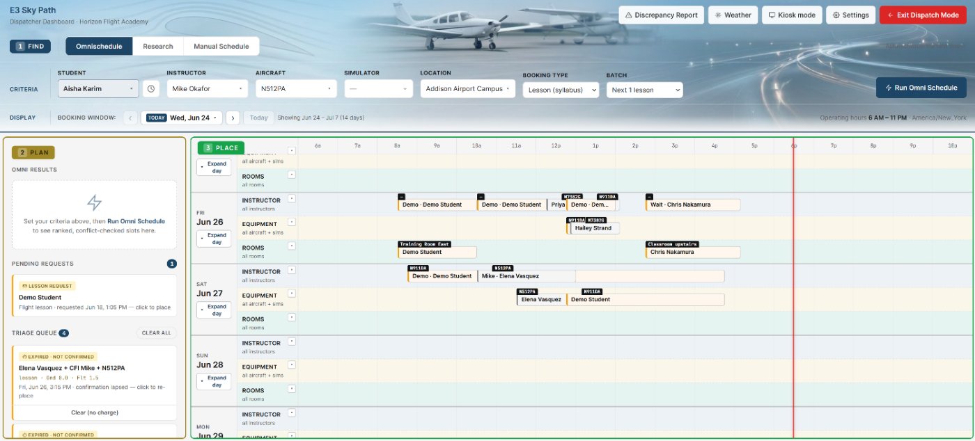This screenshot has height=441, width=975.
Task: Toggle the Fri Jun 26 Rooms row expander
Action: pyautogui.click(x=292, y=246)
